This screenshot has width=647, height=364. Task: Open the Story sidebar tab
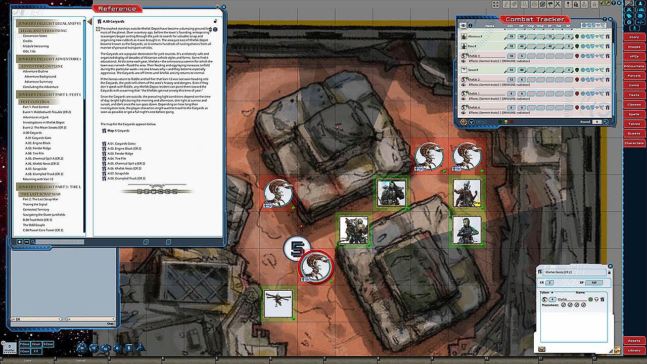(x=634, y=37)
